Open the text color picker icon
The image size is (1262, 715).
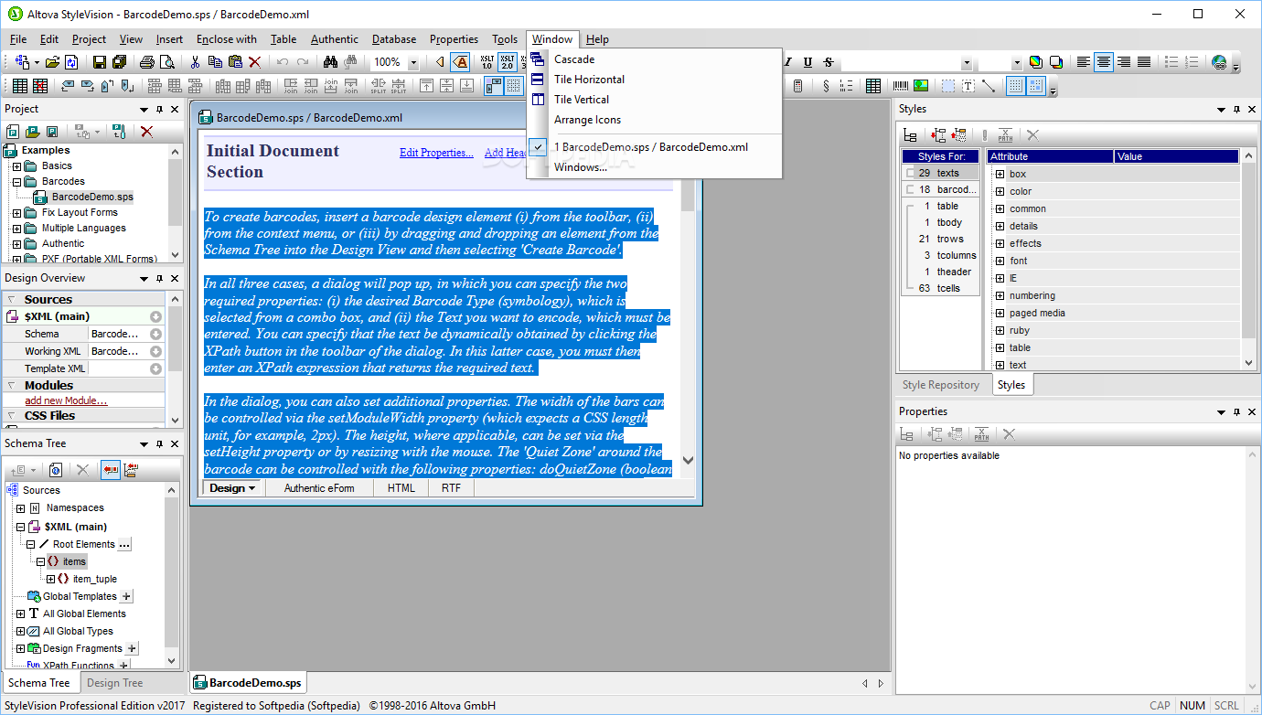(1035, 62)
